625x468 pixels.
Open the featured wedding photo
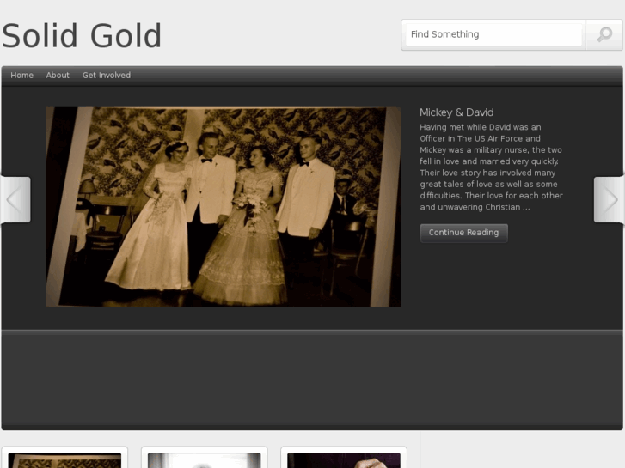pyautogui.click(x=224, y=207)
